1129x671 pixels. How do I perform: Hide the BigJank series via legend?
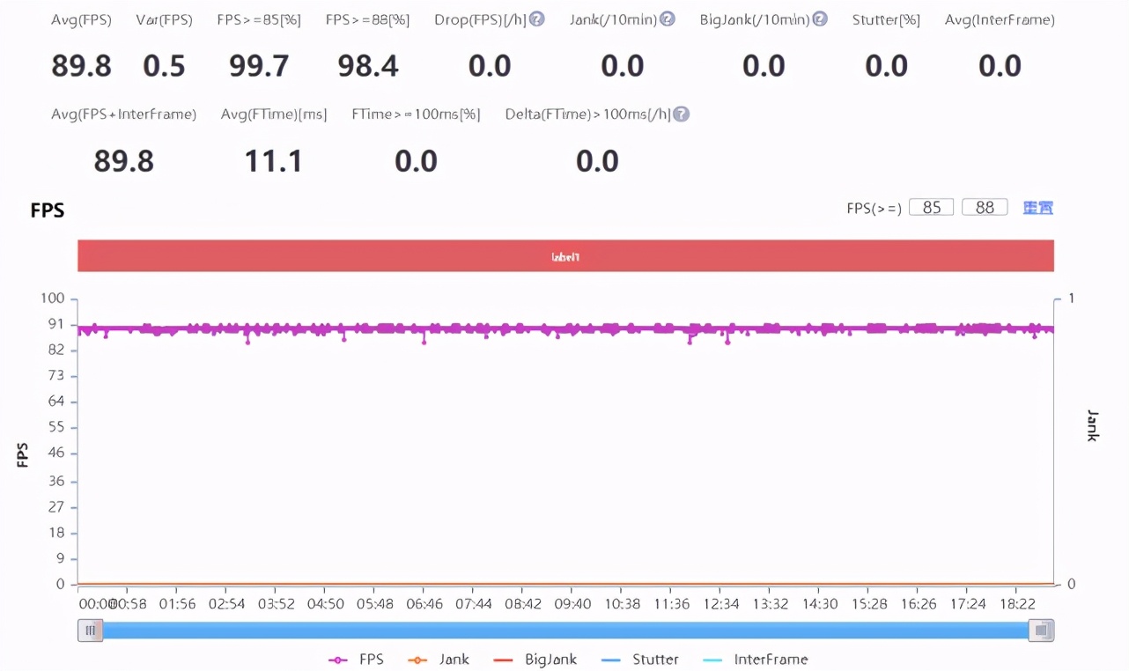[535, 660]
